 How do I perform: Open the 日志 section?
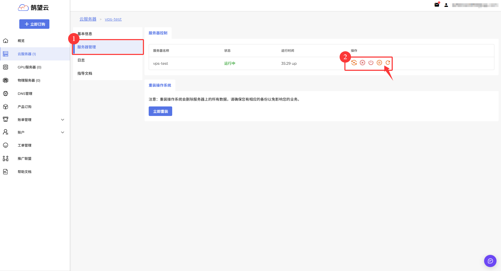[x=81, y=60]
